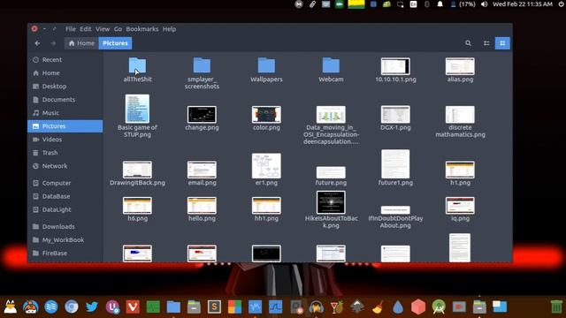Select the 10.10.10.1.png thumbnail

click(x=395, y=66)
